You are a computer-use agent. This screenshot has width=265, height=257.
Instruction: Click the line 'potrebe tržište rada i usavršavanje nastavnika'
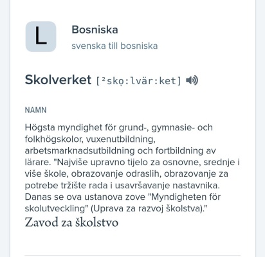pyautogui.click(x=122, y=186)
